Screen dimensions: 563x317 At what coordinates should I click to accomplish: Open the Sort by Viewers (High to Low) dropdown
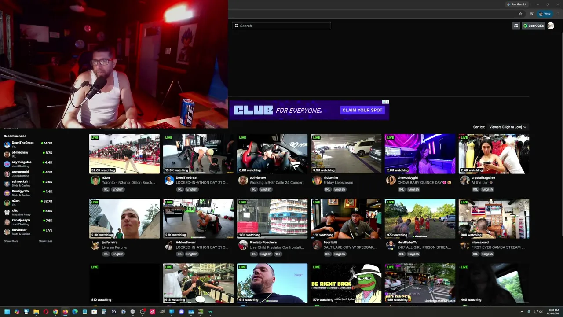(x=508, y=127)
